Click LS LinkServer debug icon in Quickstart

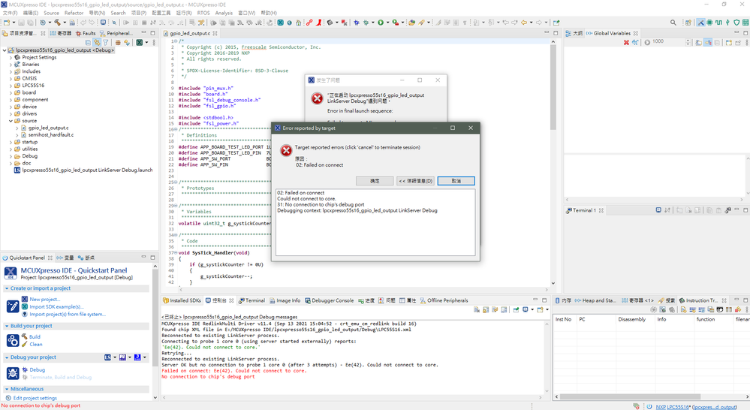(x=107, y=357)
